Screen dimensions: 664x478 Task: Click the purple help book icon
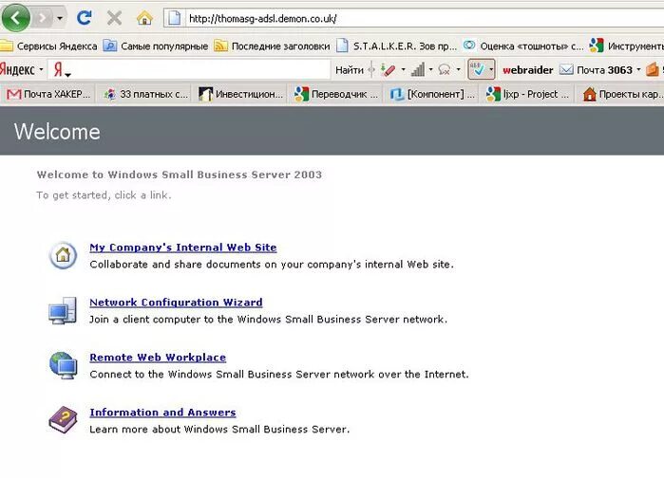coord(63,420)
